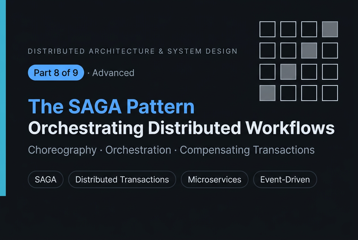Click "Compensating Transactions" subtitle text
Screen dimensions: 358x240
point(247,150)
